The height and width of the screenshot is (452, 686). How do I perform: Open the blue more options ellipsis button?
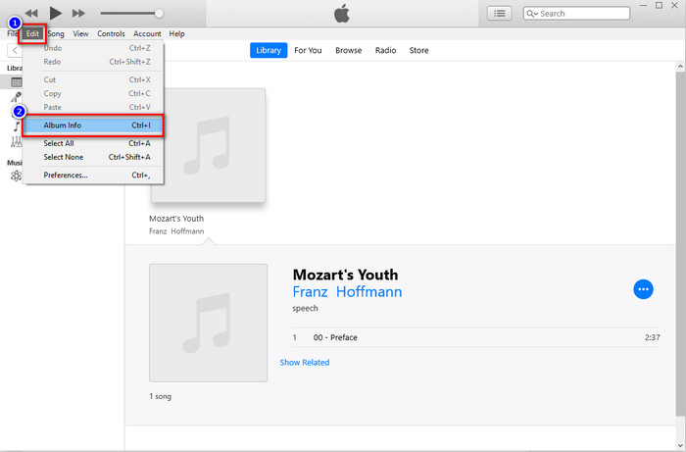click(x=643, y=289)
